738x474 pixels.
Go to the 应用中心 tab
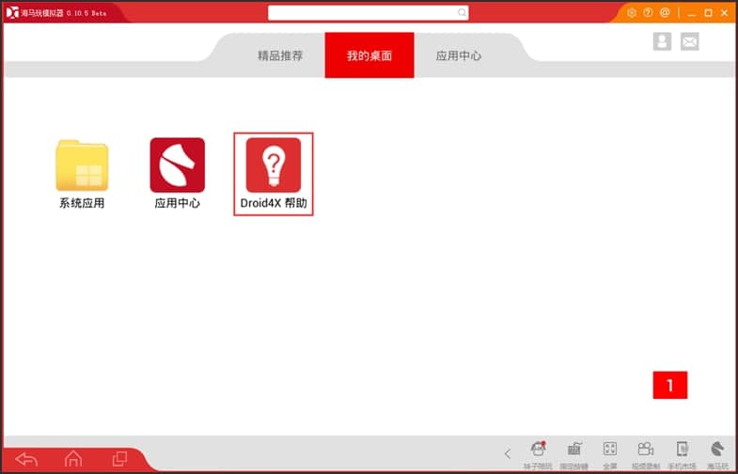[x=459, y=55]
